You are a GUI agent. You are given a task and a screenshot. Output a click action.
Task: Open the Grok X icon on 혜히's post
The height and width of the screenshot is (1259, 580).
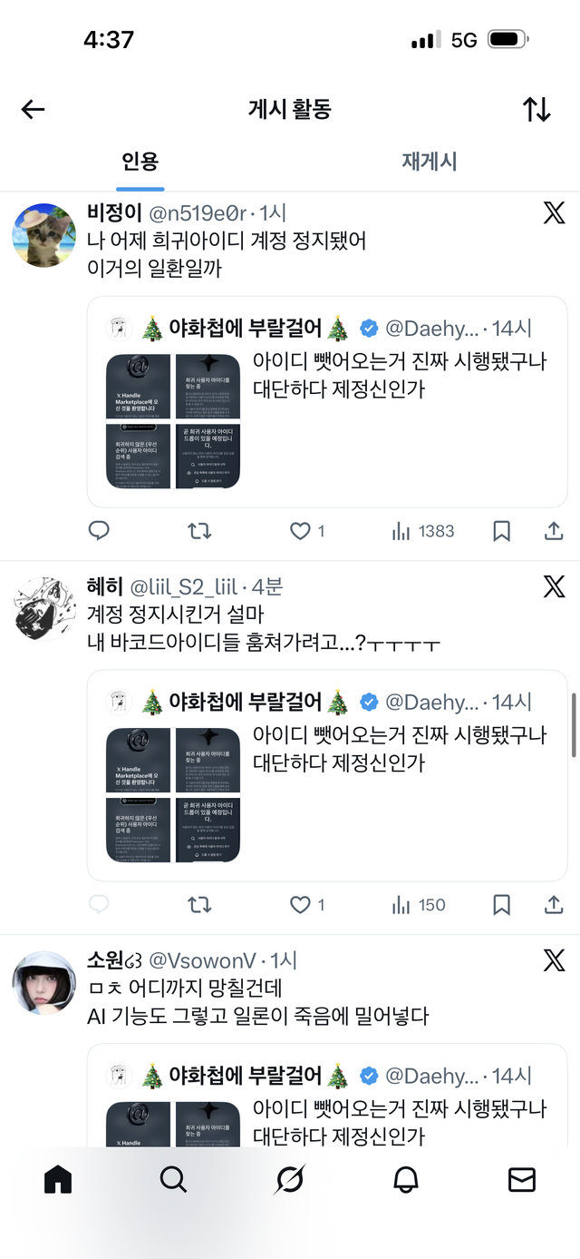(554, 586)
